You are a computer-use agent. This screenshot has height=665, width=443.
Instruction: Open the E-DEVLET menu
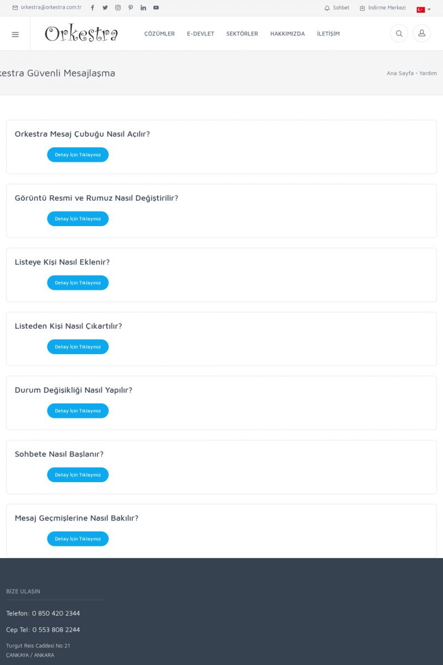point(200,34)
